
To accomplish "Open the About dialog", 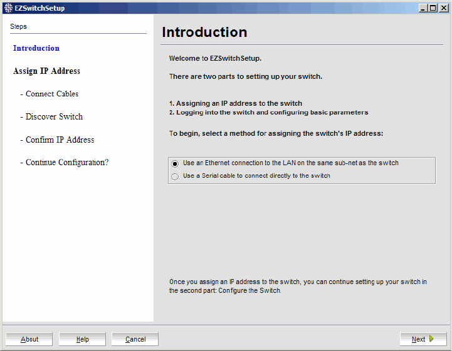I will coord(29,339).
